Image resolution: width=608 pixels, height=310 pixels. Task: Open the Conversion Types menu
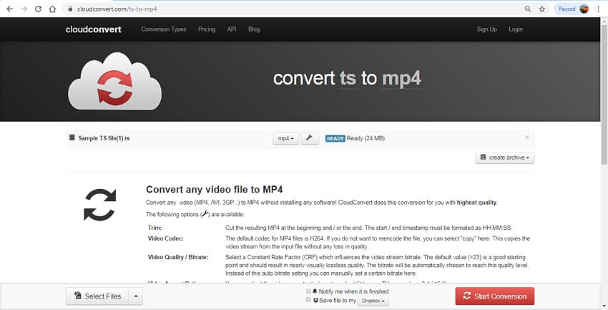(164, 29)
